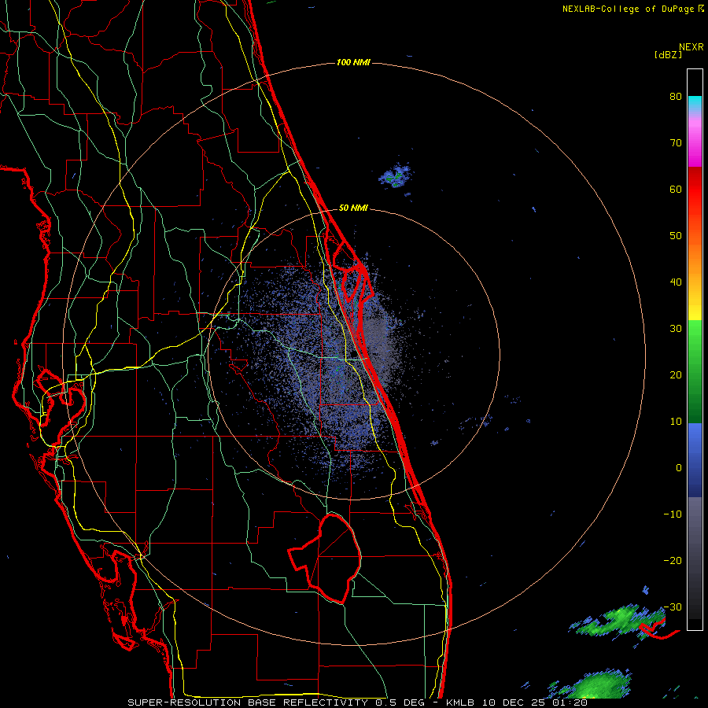Click the 10 DEC 25 01:20 timestamp
This screenshot has height=708, width=708.
pos(535,702)
